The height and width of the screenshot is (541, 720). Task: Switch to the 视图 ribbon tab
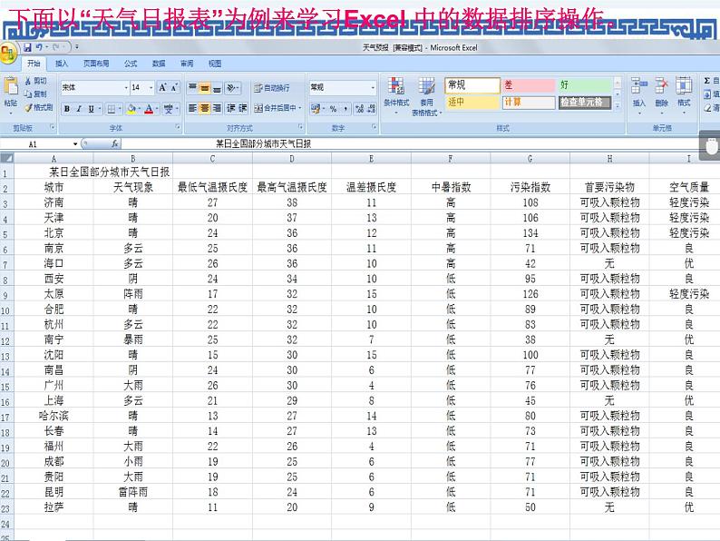[x=215, y=64]
